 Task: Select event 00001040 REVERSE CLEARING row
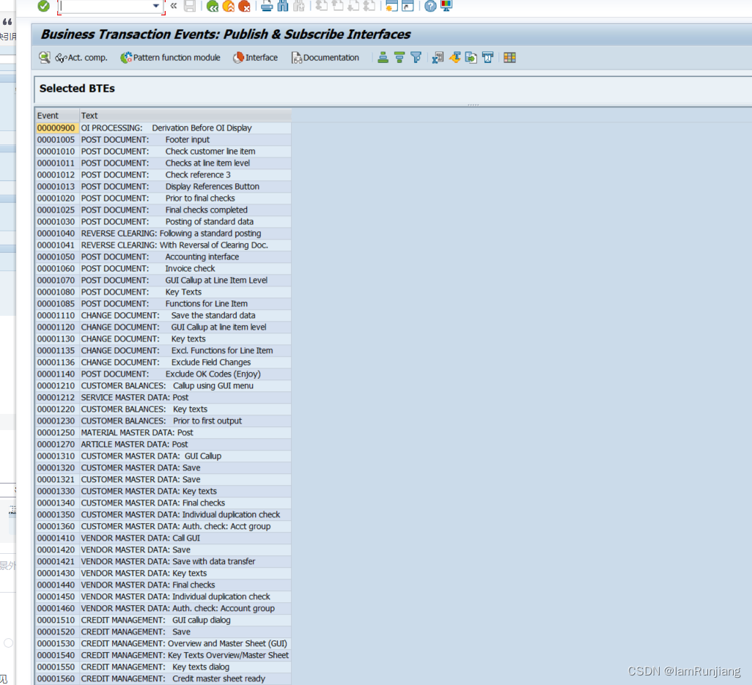pyautogui.click(x=163, y=234)
